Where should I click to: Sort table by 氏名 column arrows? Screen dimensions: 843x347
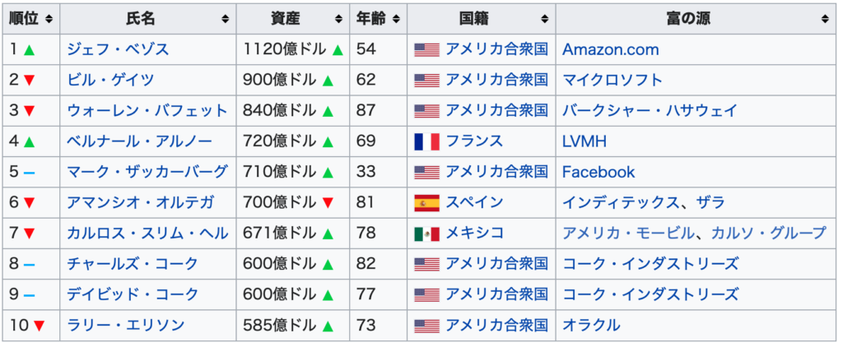click(226, 20)
